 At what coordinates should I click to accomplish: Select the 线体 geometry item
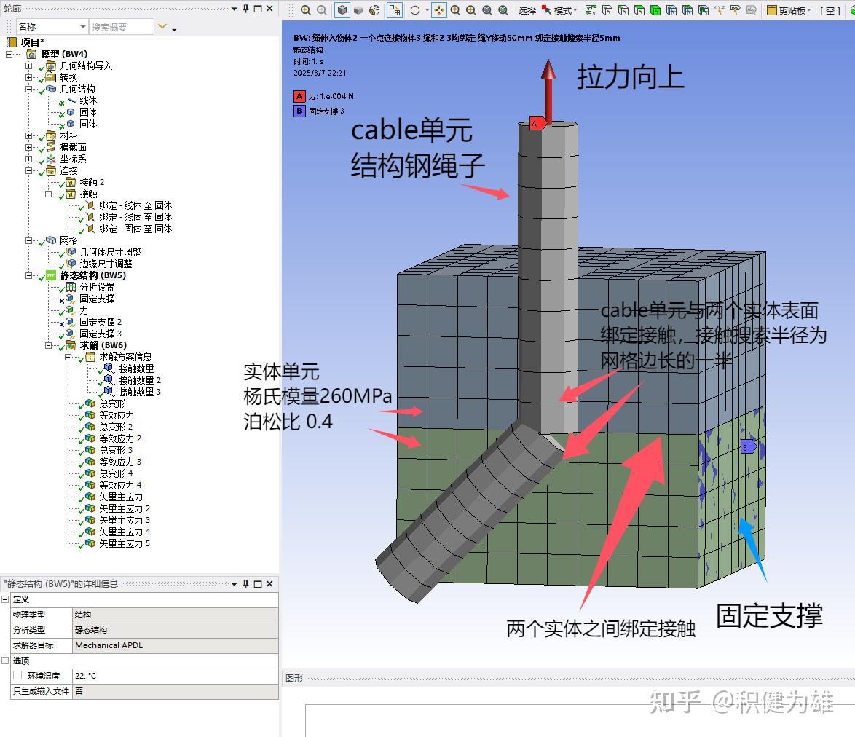88,100
